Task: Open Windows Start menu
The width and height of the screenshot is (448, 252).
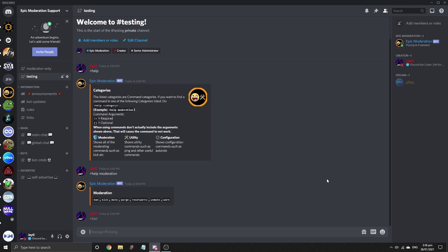Action: point(6,247)
